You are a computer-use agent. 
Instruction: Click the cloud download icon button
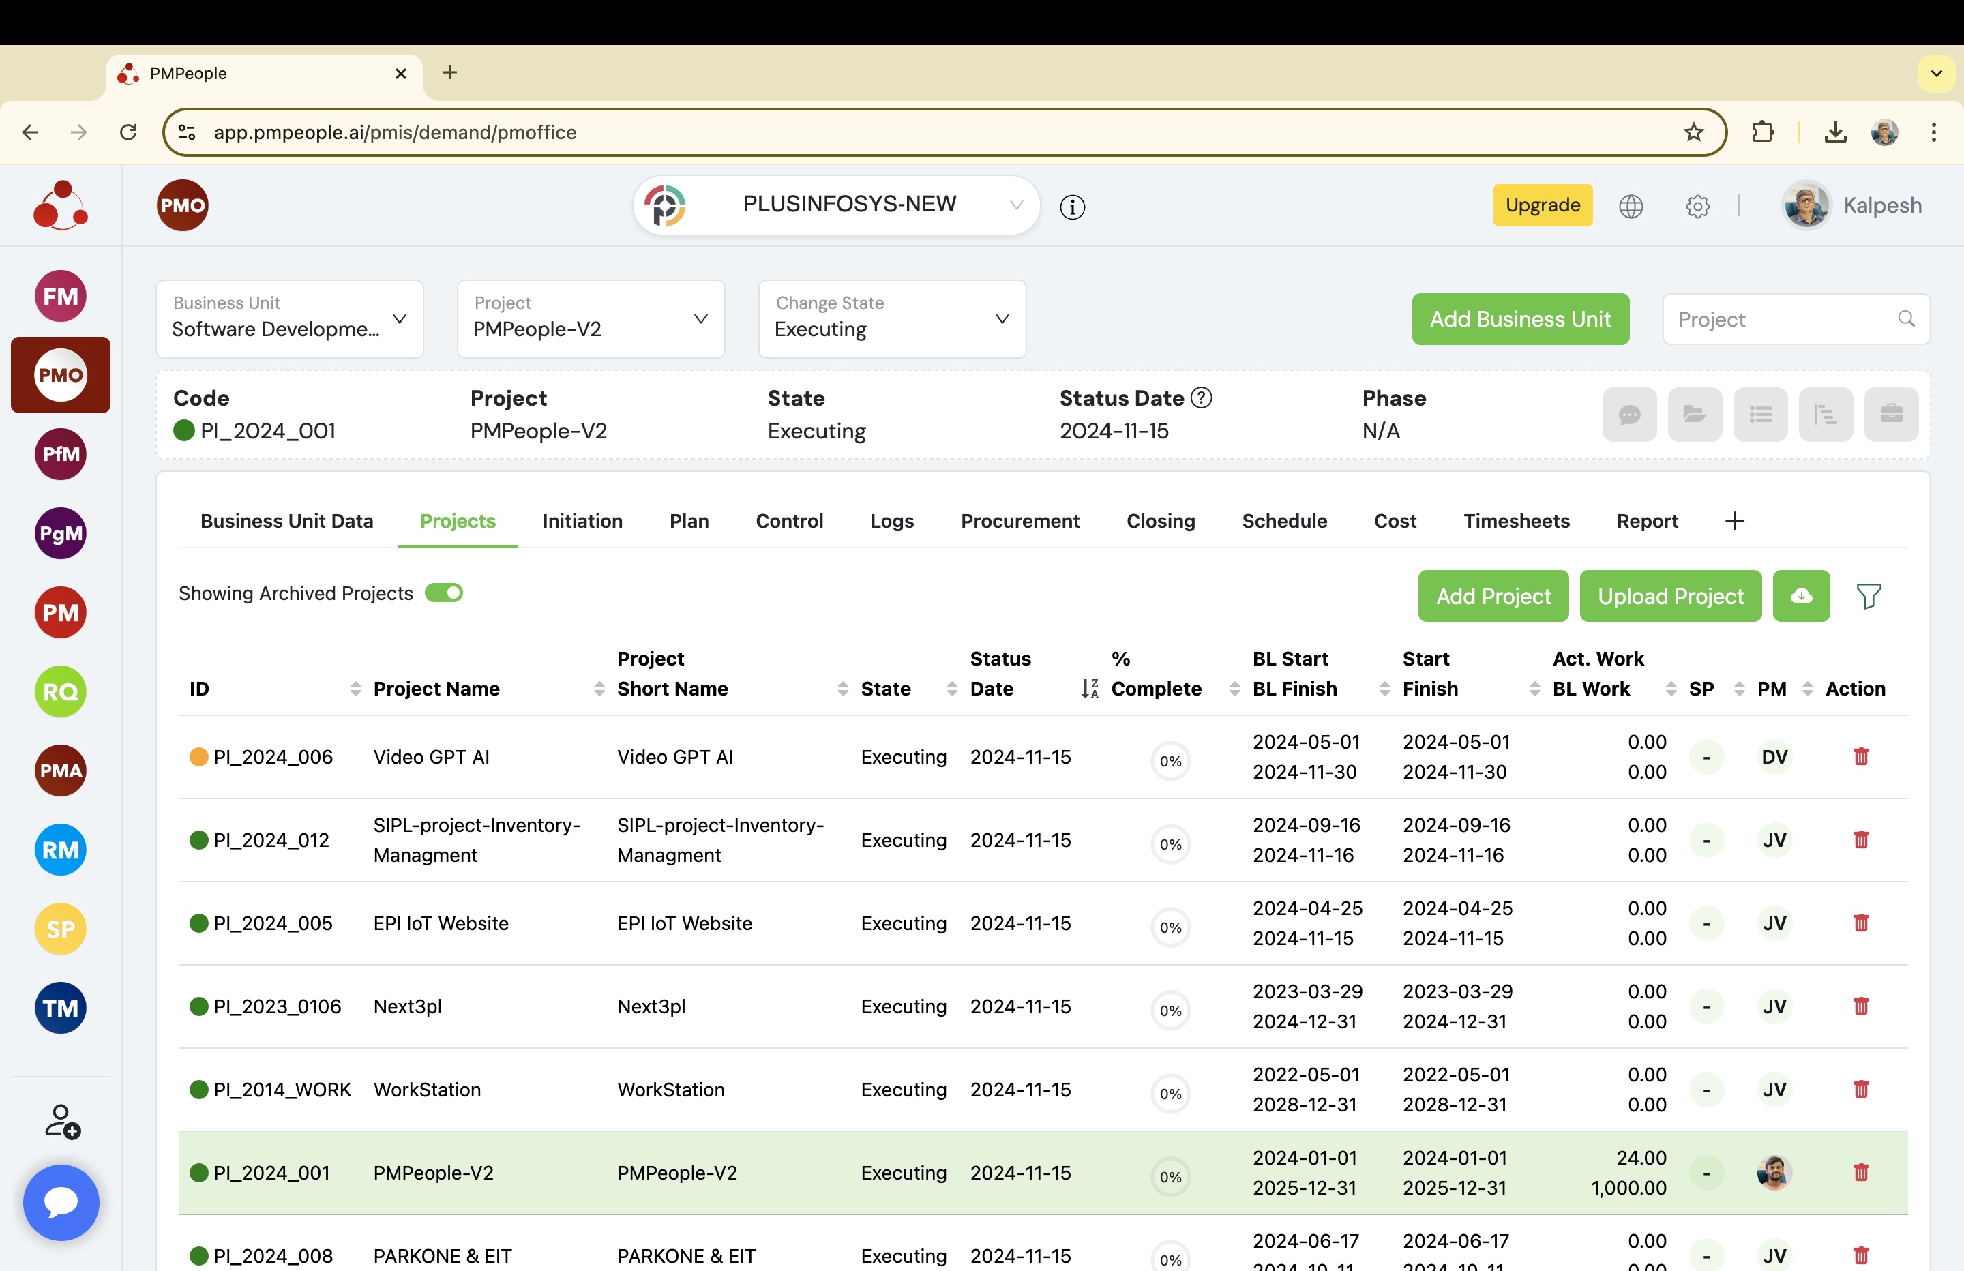pos(1800,596)
